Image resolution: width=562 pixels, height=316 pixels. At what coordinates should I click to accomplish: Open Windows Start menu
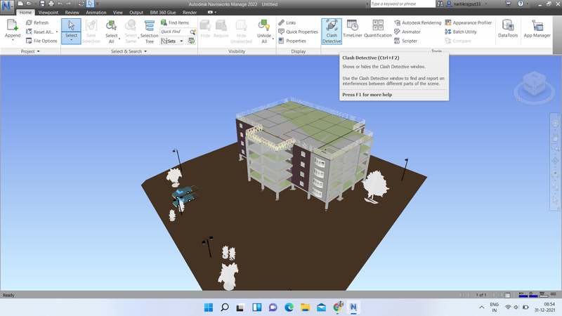208,308
